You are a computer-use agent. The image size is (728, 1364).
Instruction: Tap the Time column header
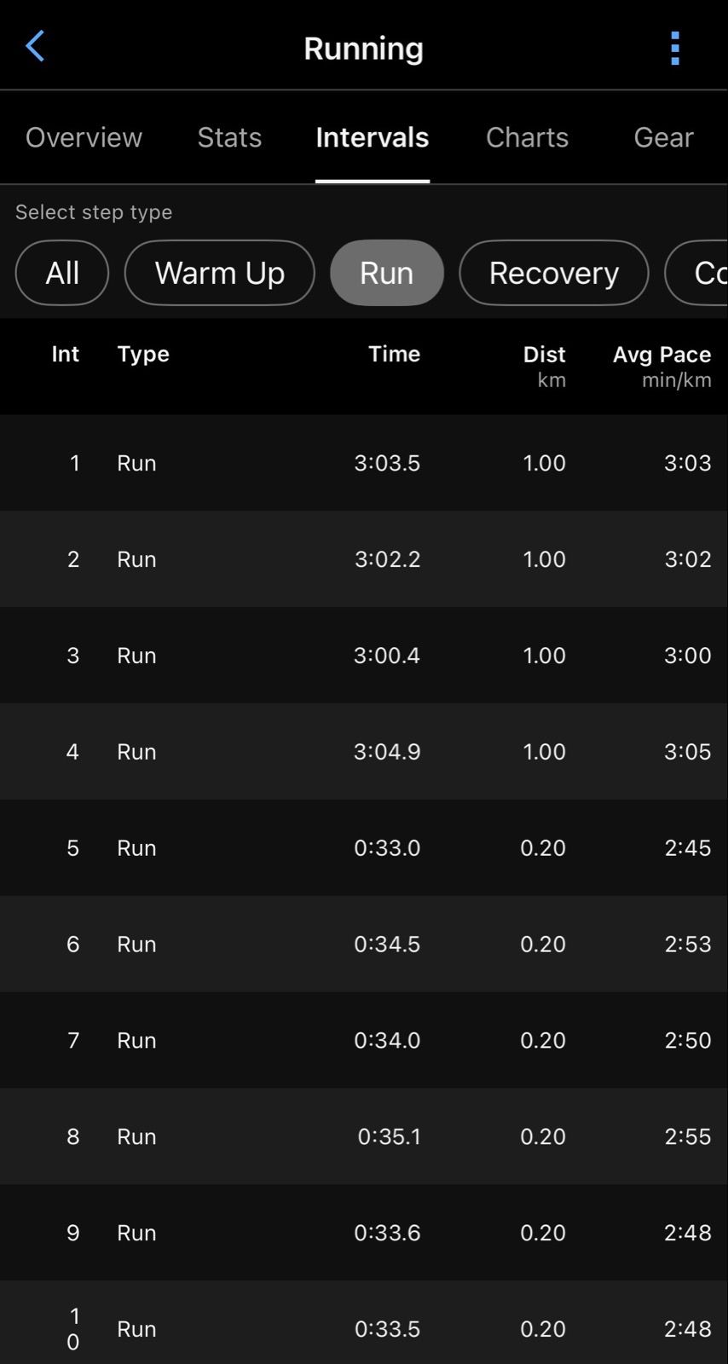pyautogui.click(x=394, y=354)
